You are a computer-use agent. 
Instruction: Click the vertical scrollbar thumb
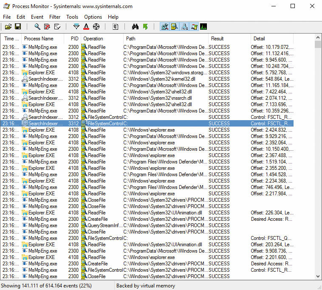coord(318,44)
